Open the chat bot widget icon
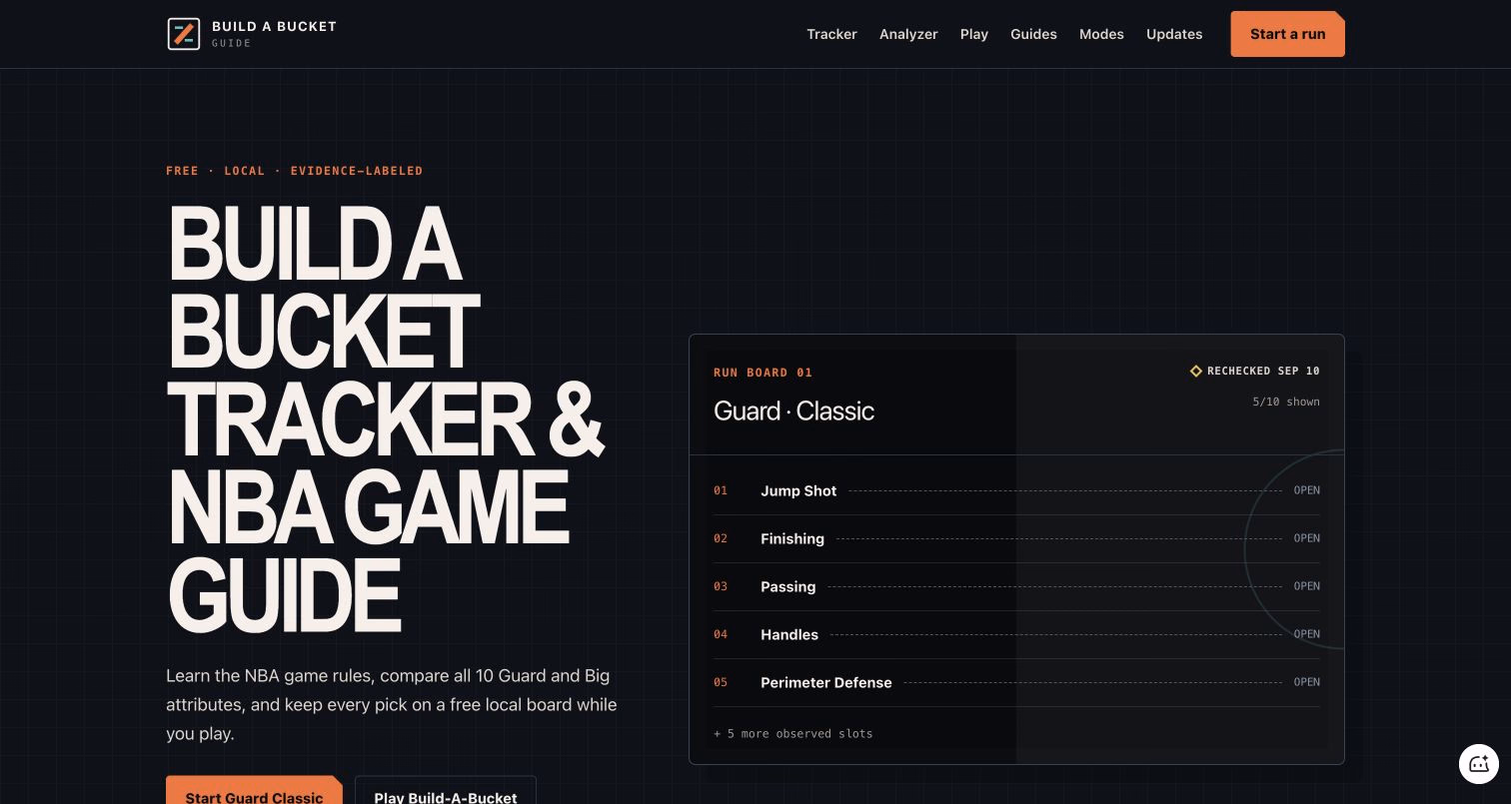 [x=1479, y=764]
